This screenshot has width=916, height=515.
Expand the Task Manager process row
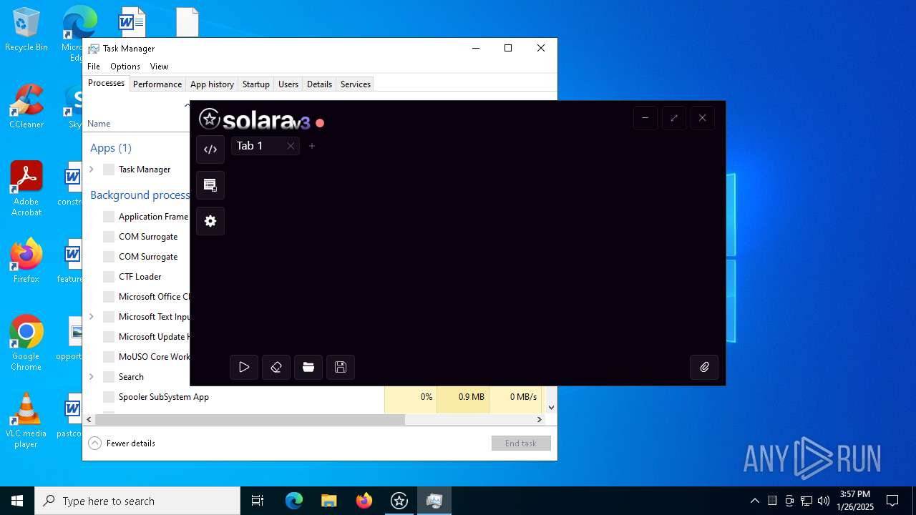(x=92, y=170)
